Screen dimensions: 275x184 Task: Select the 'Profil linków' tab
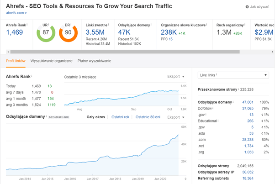click(16, 60)
